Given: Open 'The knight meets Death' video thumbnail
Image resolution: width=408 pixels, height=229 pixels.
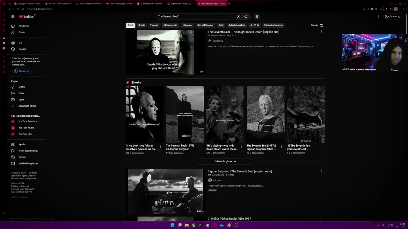Looking at the screenshot, I should coord(165,52).
